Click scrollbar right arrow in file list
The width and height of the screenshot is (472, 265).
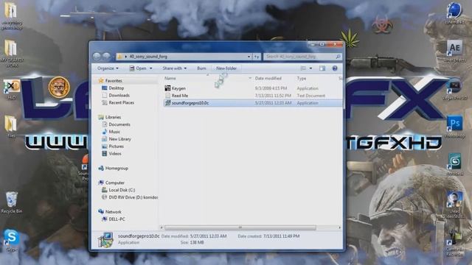[x=339, y=227]
